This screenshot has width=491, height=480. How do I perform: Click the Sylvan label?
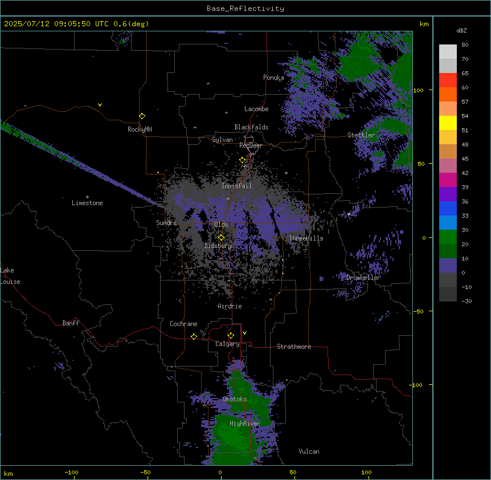coord(222,140)
